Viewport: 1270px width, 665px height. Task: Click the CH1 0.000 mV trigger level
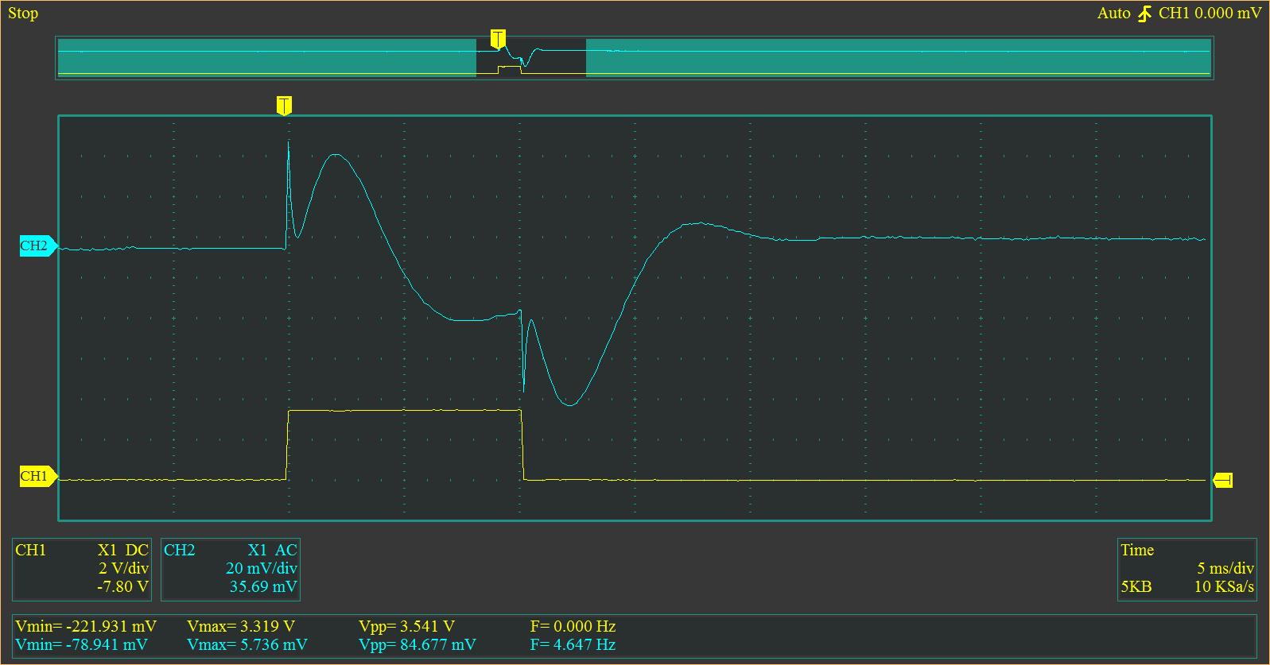(x=1210, y=14)
